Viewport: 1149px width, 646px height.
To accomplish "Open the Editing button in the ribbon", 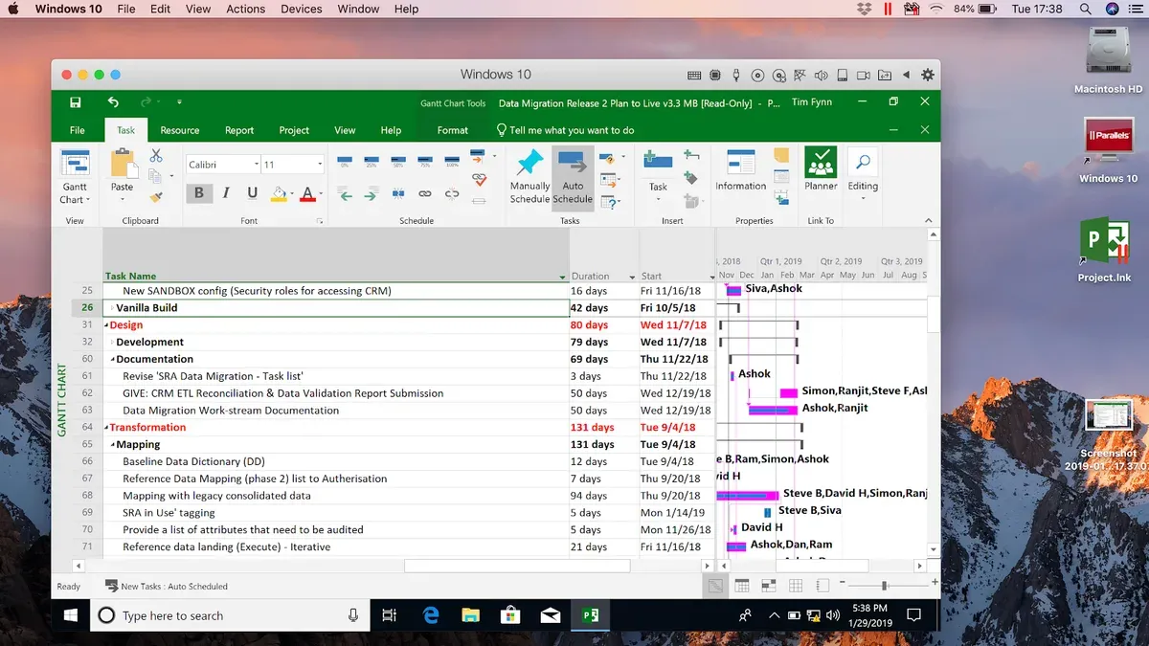I will point(863,175).
